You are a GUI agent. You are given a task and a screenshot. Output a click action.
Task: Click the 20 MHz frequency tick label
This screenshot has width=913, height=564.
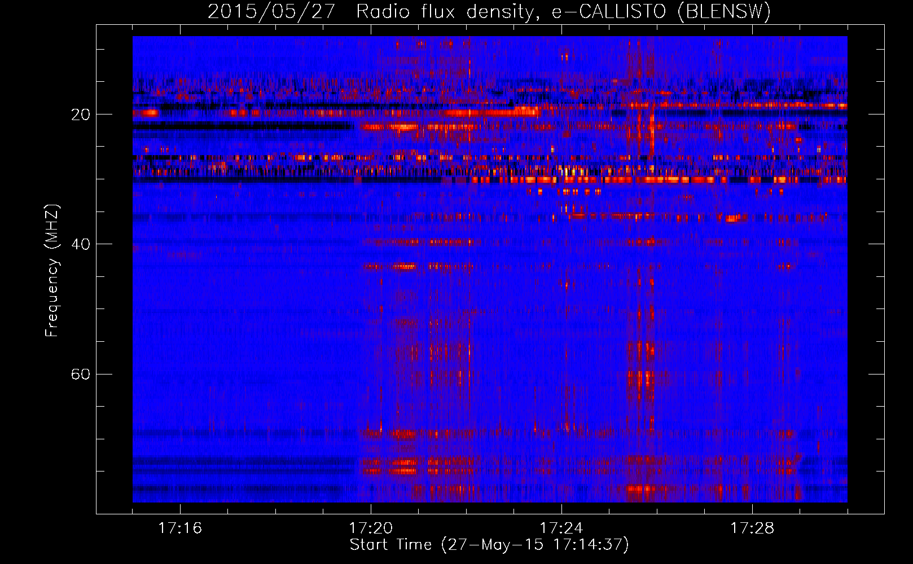pyautogui.click(x=81, y=114)
